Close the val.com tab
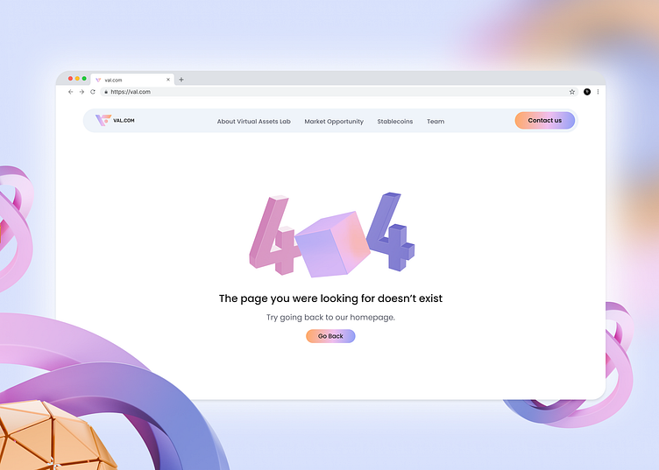The width and height of the screenshot is (659, 470). point(168,80)
